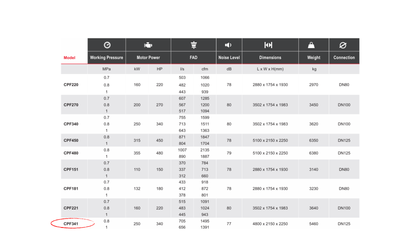
Task: Click the connection diameter icon
Action: (x=344, y=45)
